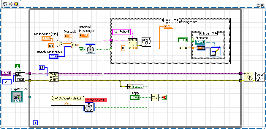Edit the baud rate constant 1200
The height and width of the screenshot is (129, 266).
coord(7,82)
